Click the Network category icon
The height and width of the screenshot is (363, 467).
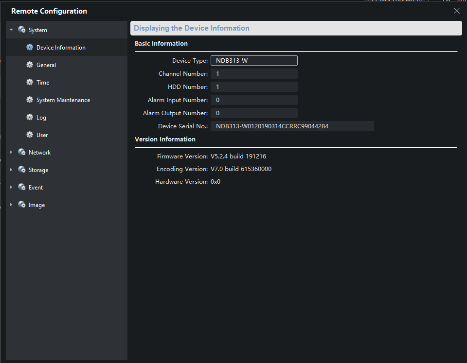coord(22,153)
